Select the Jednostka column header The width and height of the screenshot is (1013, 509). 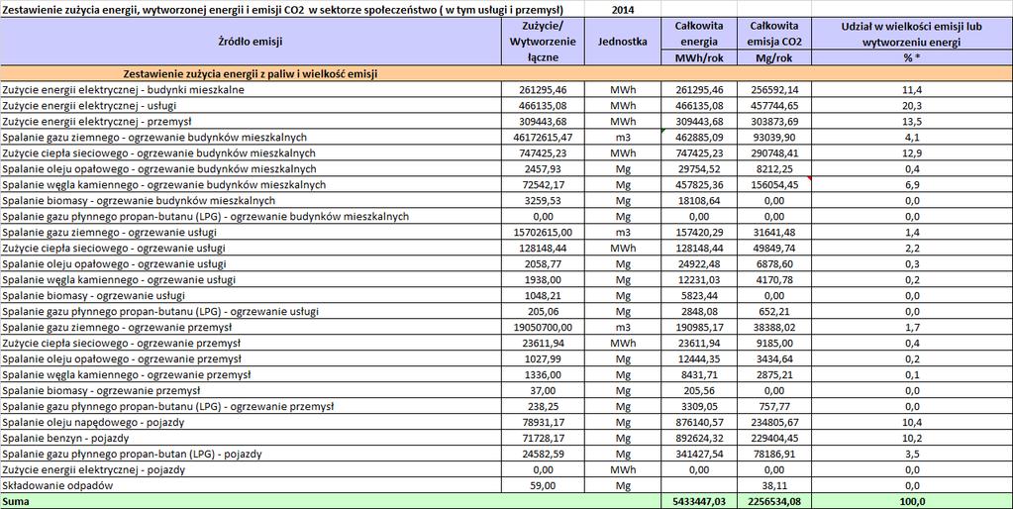pyautogui.click(x=623, y=42)
